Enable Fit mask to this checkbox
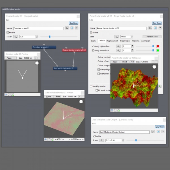The image size is (170, 170). click(97, 90)
